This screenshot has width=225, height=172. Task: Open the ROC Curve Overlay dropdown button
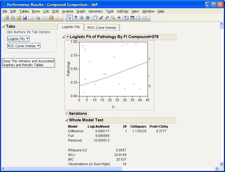24,46
